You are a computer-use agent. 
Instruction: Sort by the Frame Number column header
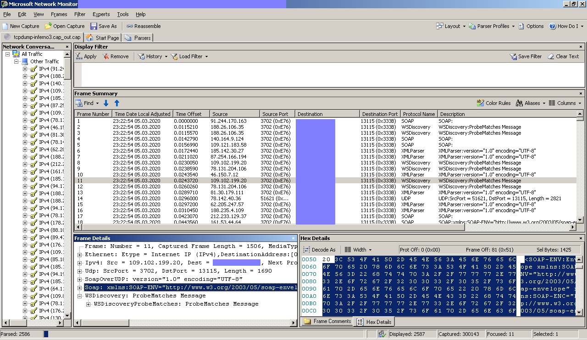pos(93,114)
